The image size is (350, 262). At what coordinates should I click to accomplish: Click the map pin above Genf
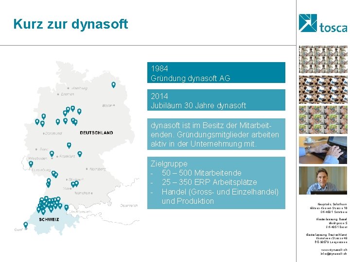point(26,225)
